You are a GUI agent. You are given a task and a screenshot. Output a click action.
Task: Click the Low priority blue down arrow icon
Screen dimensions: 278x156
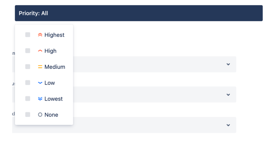click(x=40, y=83)
